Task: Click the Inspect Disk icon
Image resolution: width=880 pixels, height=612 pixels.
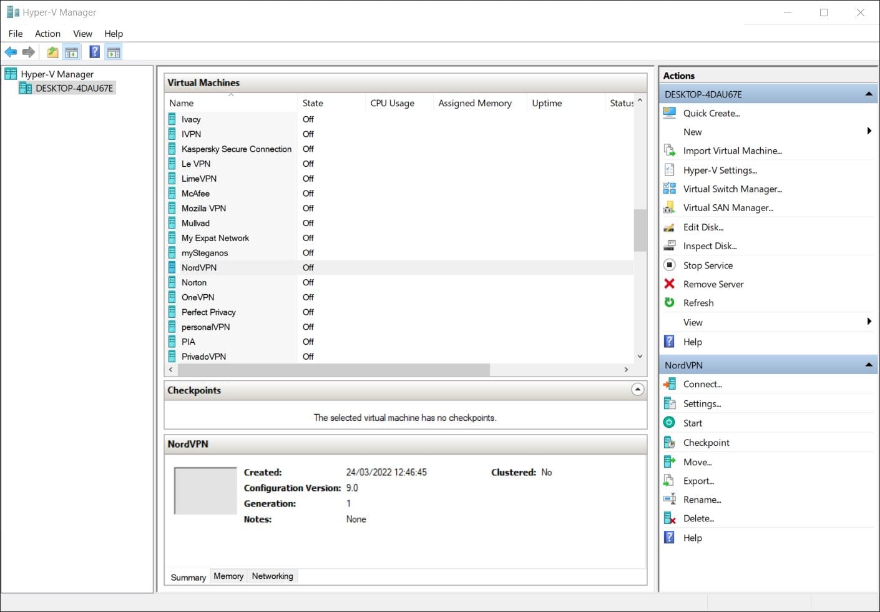Action: [x=670, y=246]
